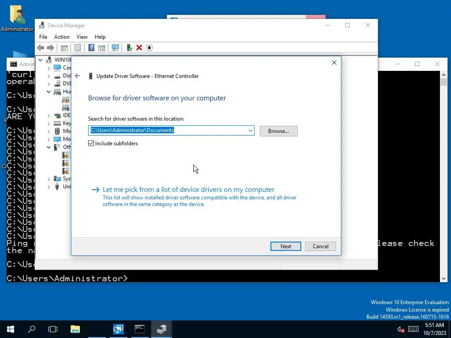Viewport: 451px width, 338px height.
Task: Click the Back arrow in Device Manager toolbar
Action: tap(41, 48)
